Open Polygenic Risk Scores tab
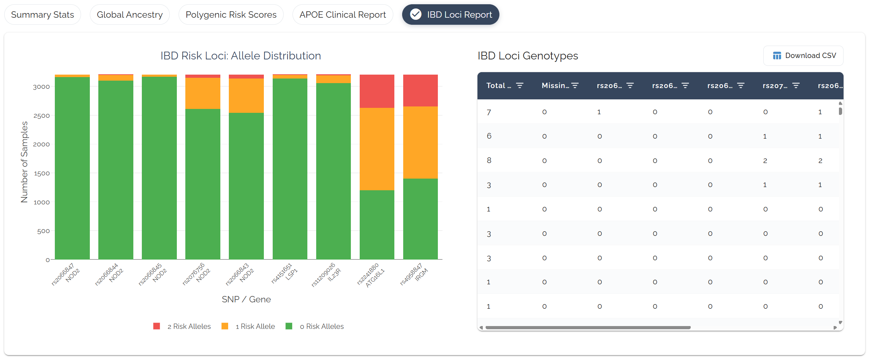869x360 pixels. point(231,14)
